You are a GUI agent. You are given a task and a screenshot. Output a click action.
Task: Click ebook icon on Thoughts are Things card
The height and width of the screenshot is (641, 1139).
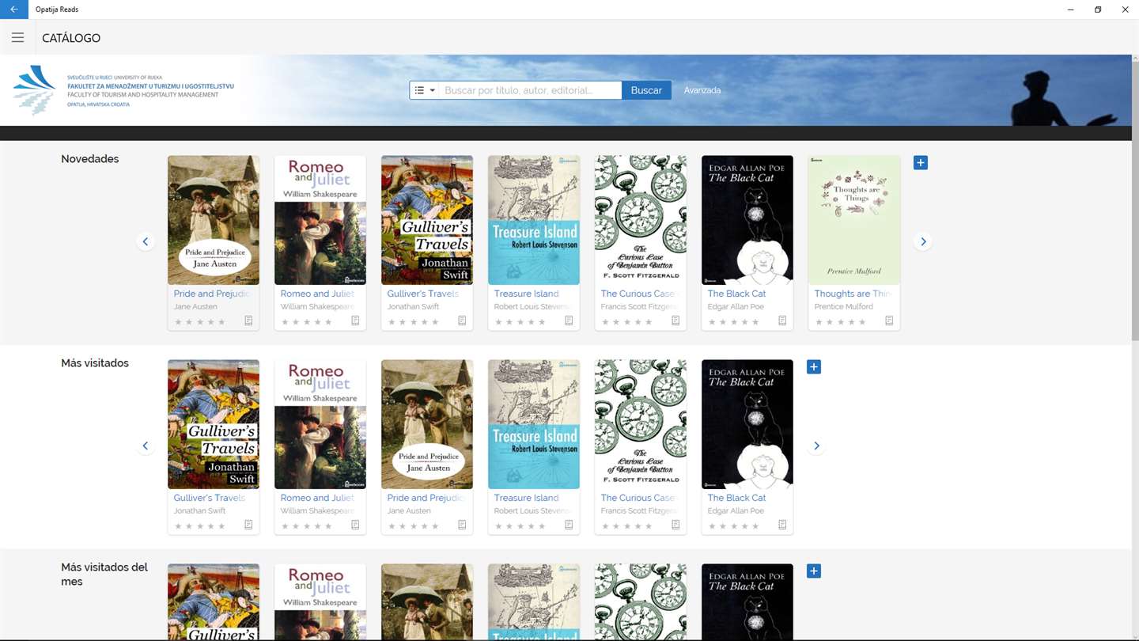point(889,320)
